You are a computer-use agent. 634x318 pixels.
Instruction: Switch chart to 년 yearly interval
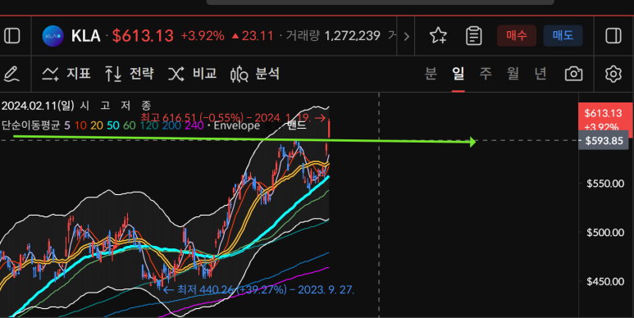coord(540,74)
